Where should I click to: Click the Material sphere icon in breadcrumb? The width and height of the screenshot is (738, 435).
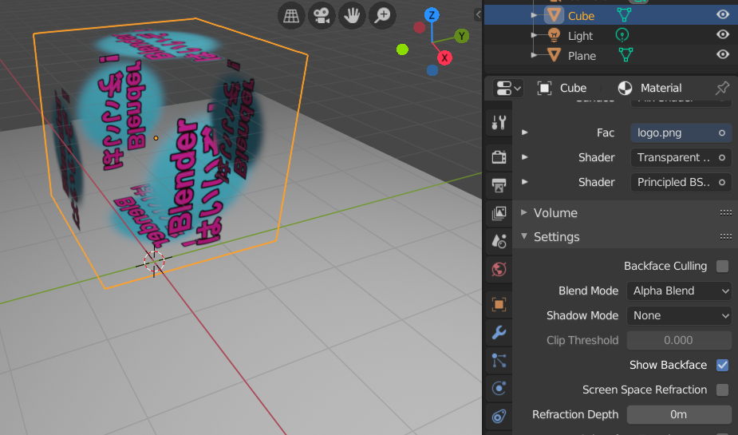(x=625, y=88)
